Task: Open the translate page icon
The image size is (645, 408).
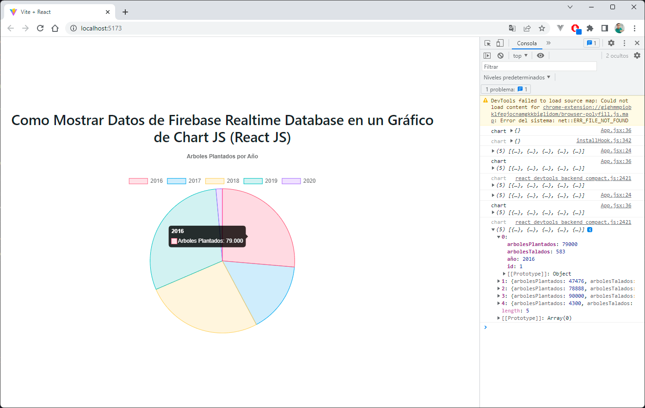Action: pos(512,28)
